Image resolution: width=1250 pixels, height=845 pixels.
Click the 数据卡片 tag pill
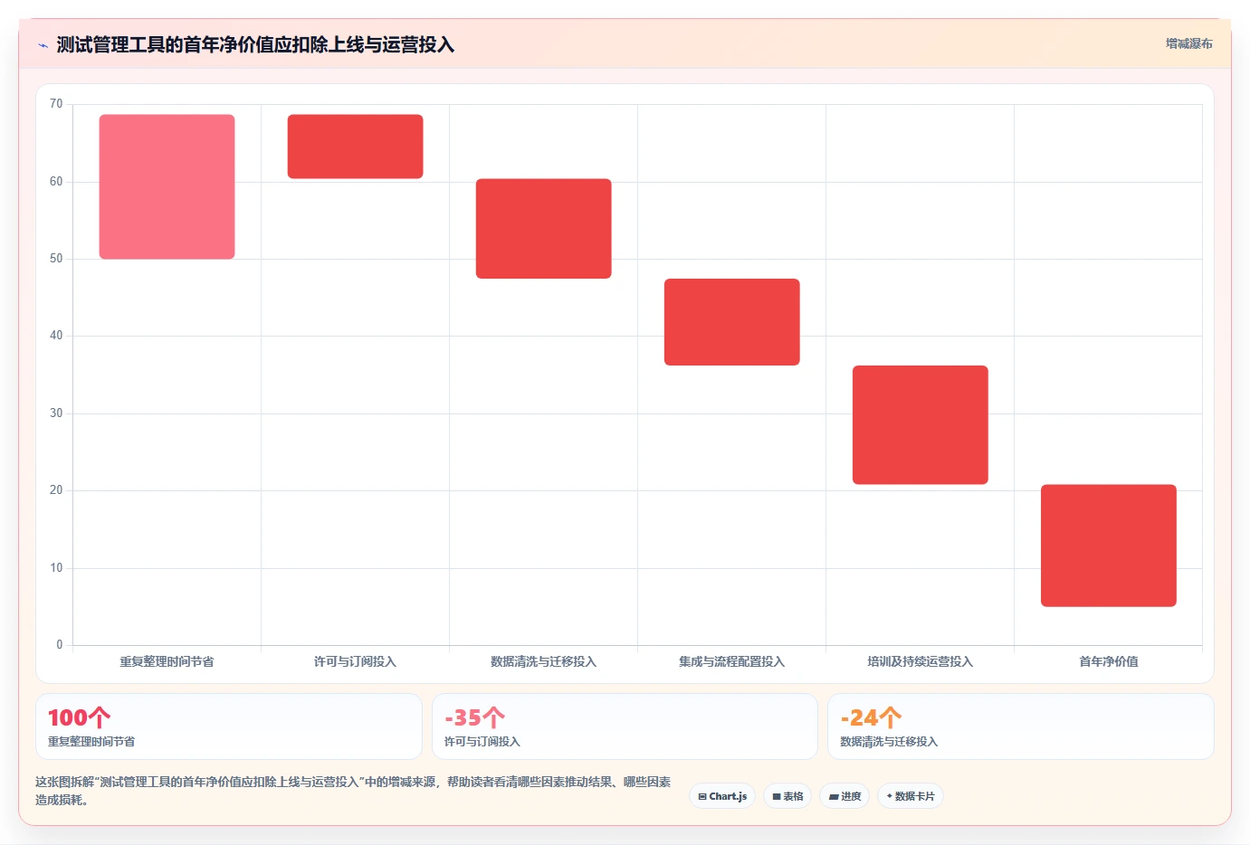point(911,796)
